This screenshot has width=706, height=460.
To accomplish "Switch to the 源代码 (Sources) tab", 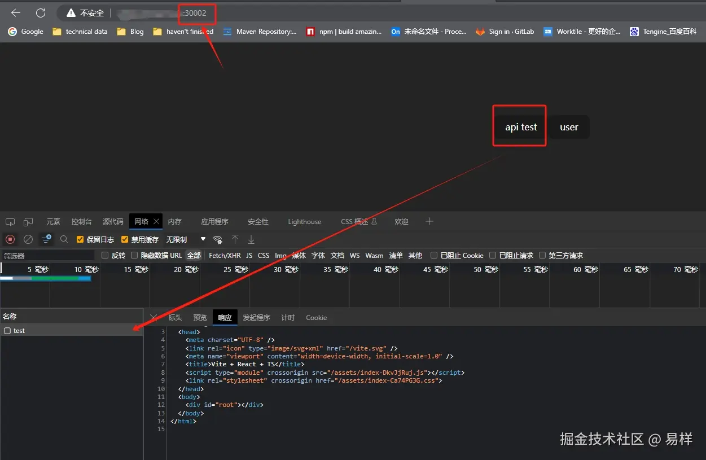I will [x=113, y=222].
